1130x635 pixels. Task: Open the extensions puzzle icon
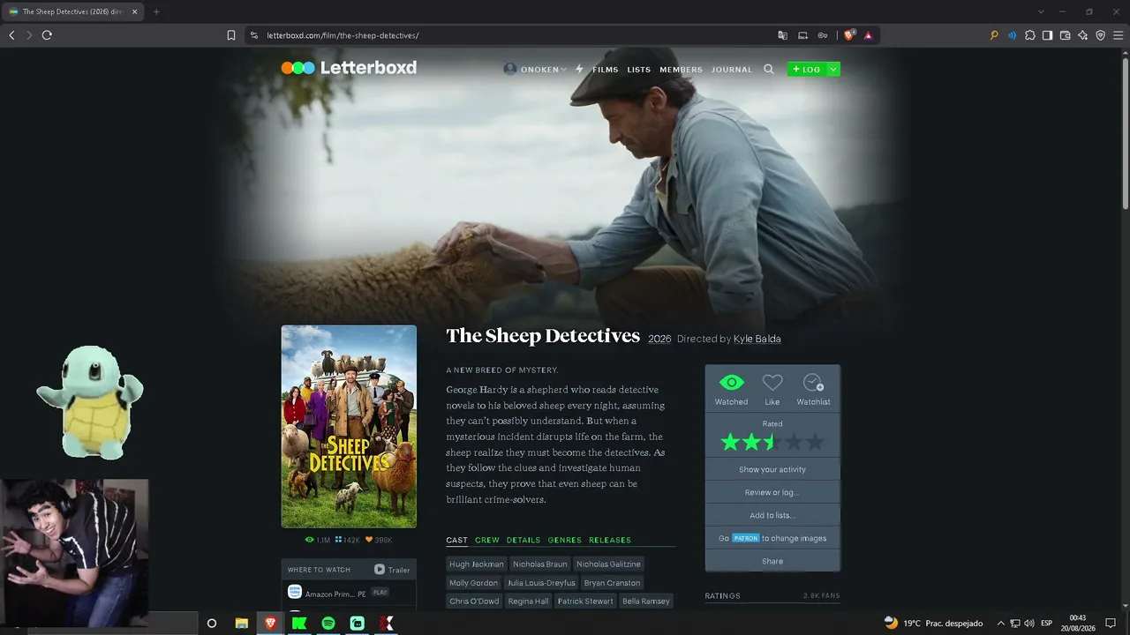pyautogui.click(x=1030, y=35)
